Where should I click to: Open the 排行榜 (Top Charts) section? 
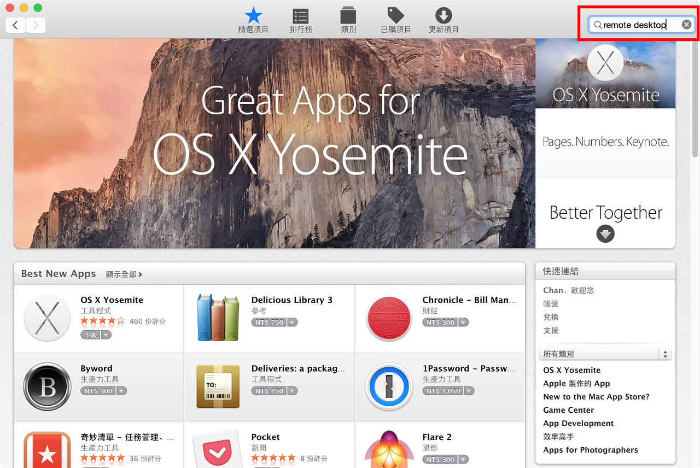pyautogui.click(x=300, y=20)
